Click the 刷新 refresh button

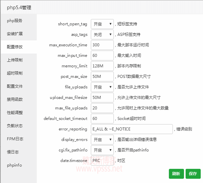(x=176, y=174)
